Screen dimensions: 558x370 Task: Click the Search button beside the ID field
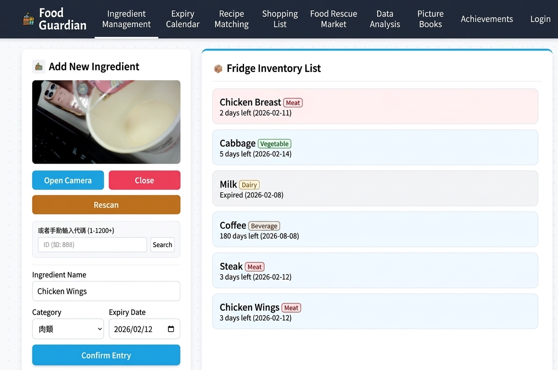162,245
